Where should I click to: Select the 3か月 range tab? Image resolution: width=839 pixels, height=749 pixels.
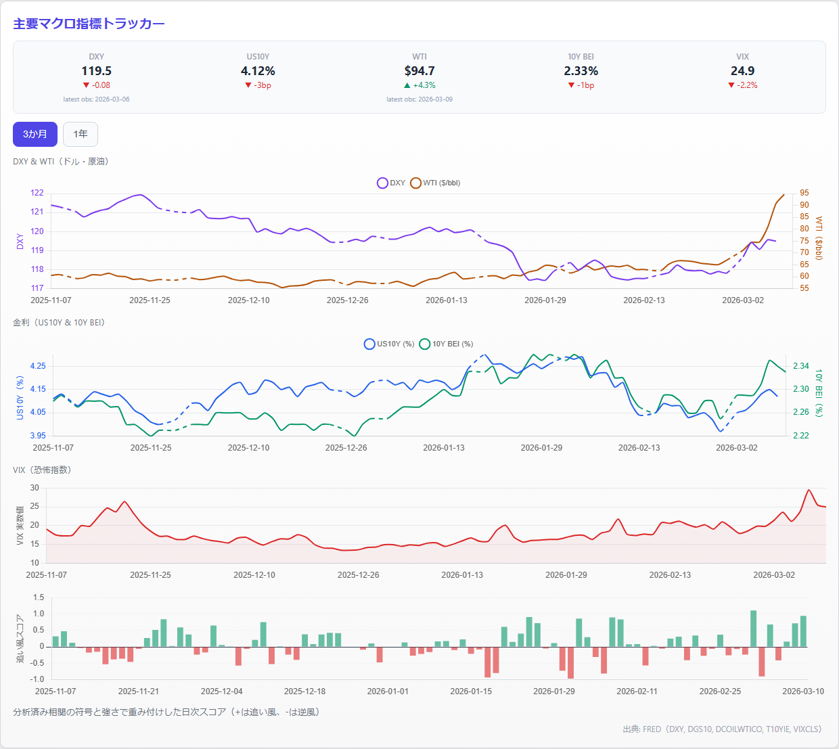(35, 134)
